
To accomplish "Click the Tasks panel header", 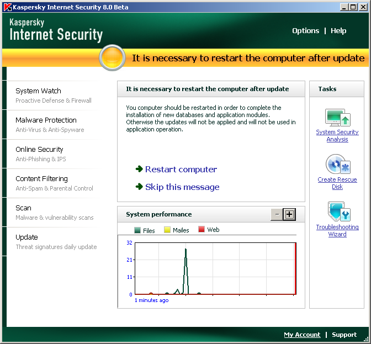I will tap(336, 89).
